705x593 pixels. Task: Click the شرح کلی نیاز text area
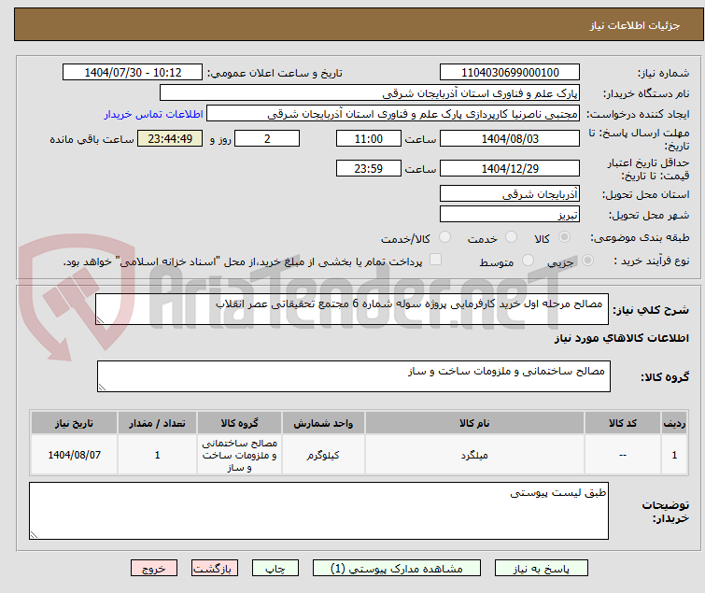pos(352,309)
